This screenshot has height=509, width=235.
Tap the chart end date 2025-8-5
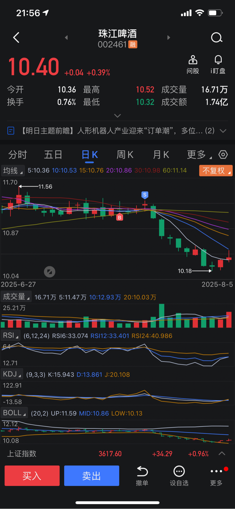(x=217, y=284)
